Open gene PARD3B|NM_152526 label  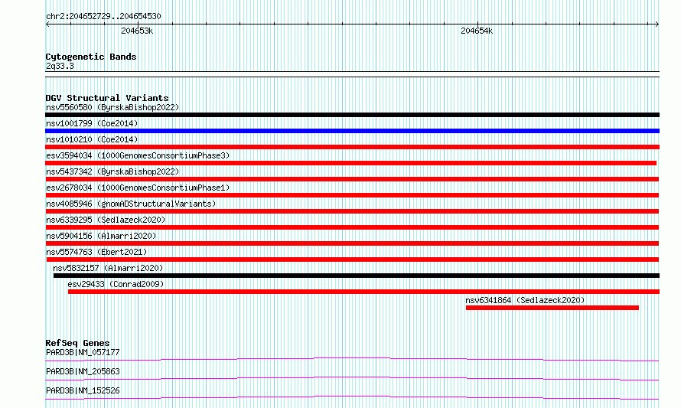click(83, 390)
